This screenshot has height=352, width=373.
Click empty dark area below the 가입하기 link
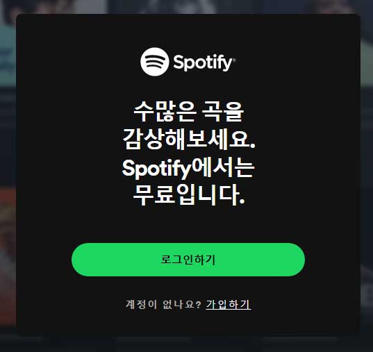point(188,323)
